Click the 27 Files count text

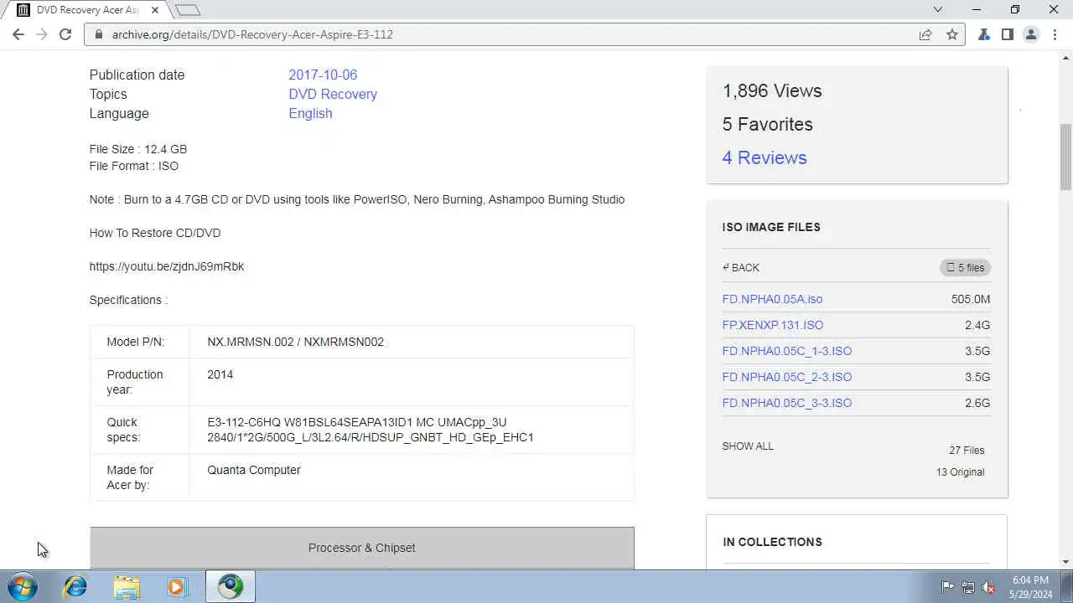(x=967, y=451)
